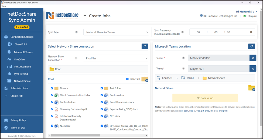Uncheck the Contracts.docx checkbox
The height and width of the screenshot is (139, 263).
pos(52,102)
